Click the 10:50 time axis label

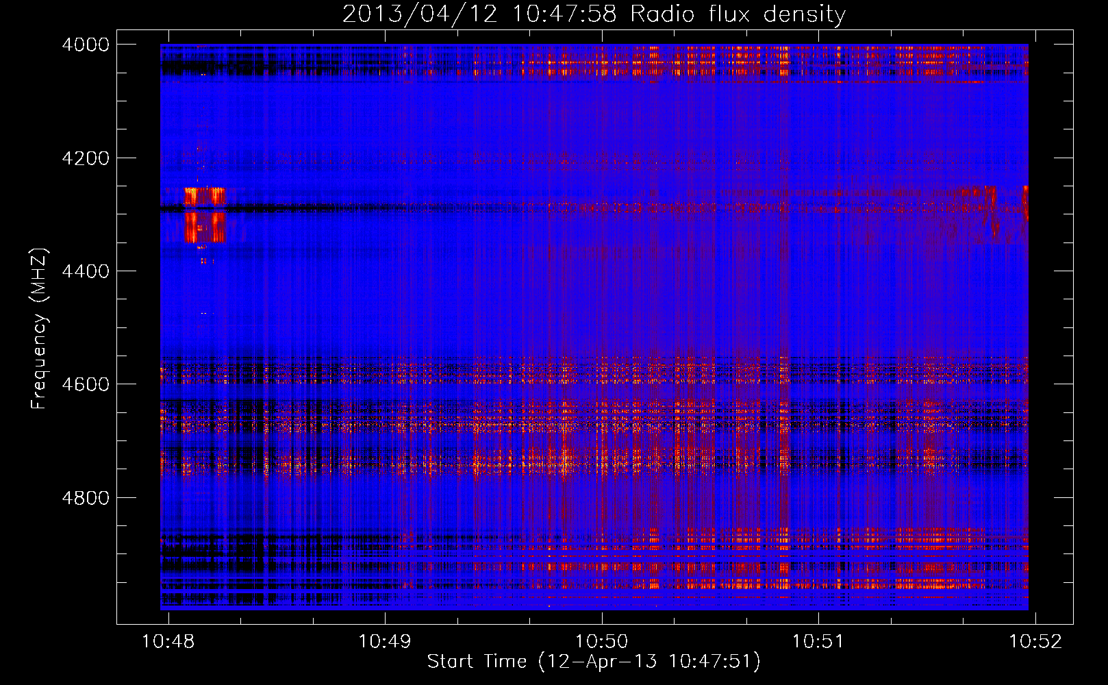(602, 641)
